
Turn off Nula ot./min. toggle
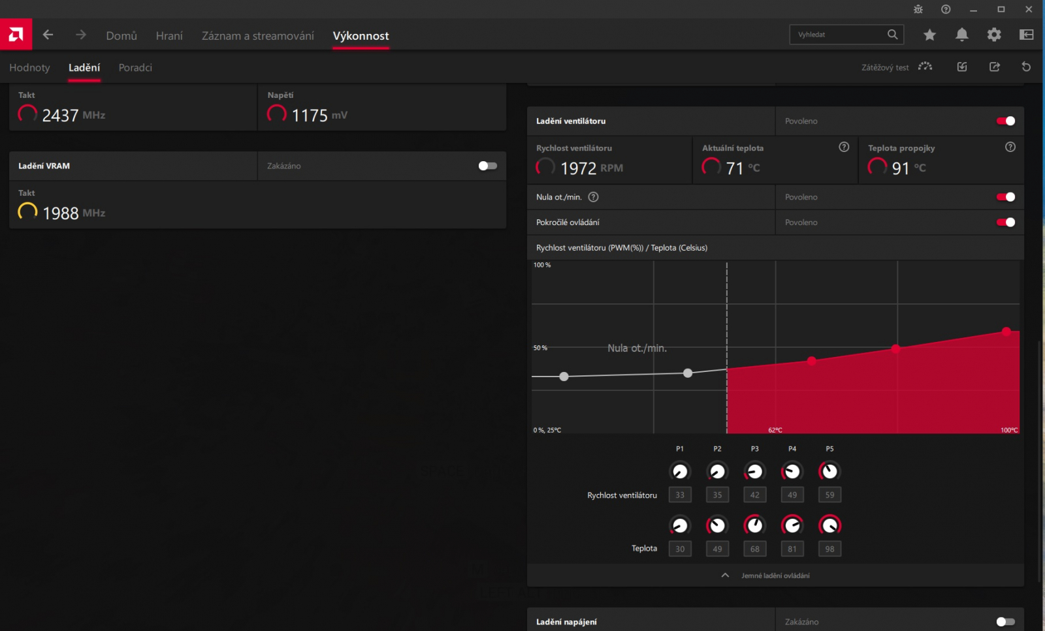pos(1005,197)
